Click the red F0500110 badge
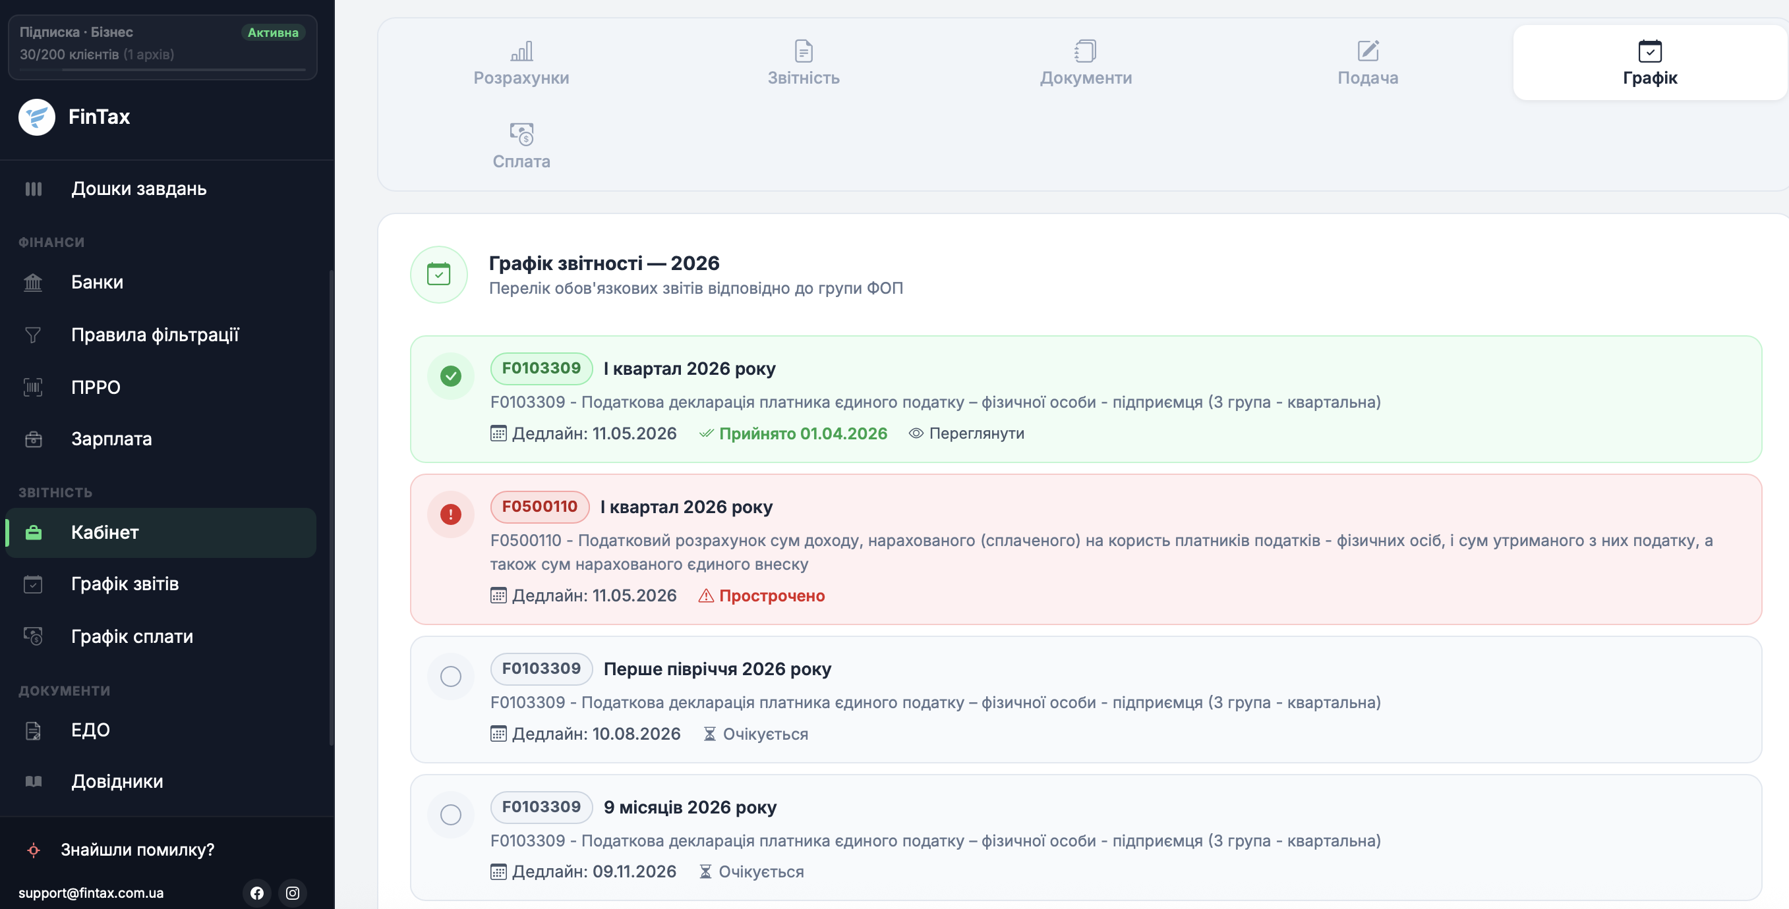Viewport: 1789px width, 909px height. tap(540, 507)
